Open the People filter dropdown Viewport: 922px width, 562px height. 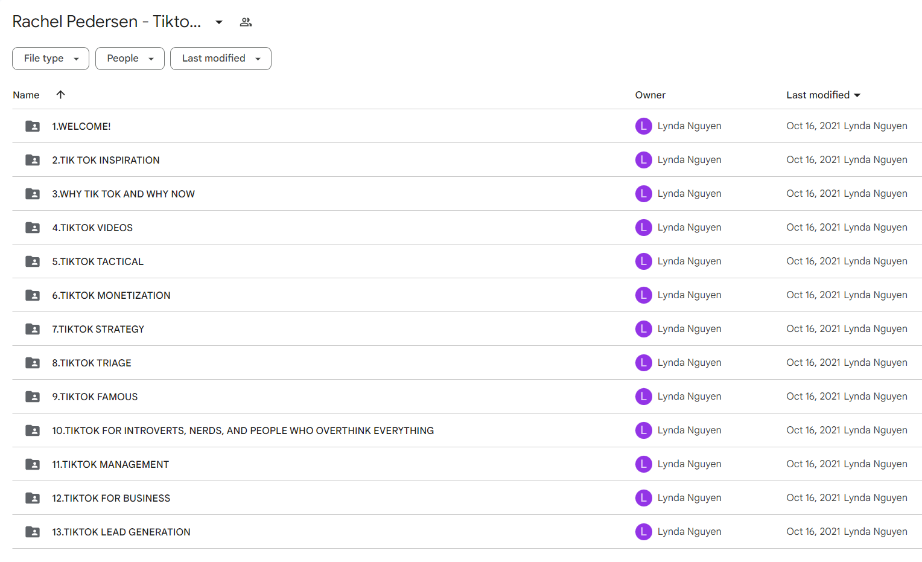130,59
